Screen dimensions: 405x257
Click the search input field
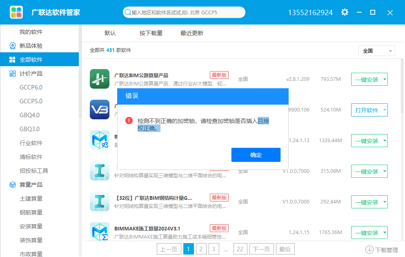[x=184, y=12]
